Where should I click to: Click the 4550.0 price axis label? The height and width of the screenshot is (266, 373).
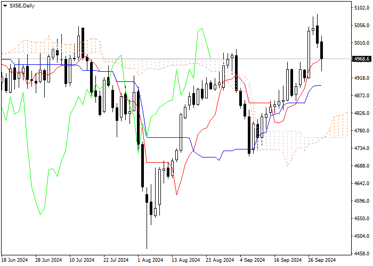[362, 219]
